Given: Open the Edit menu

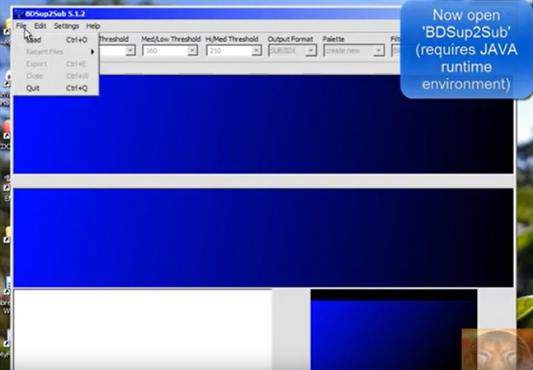Looking at the screenshot, I should click(x=40, y=26).
